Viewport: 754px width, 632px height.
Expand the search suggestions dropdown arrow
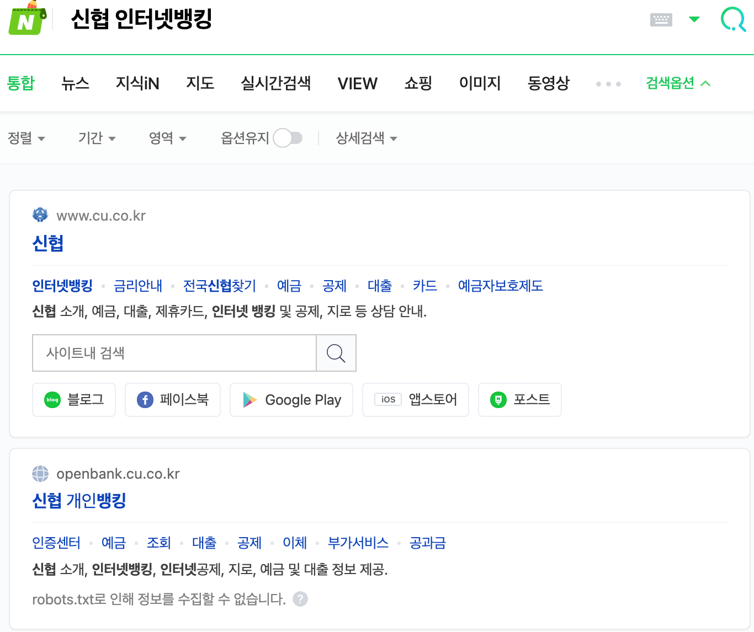pyautogui.click(x=694, y=19)
